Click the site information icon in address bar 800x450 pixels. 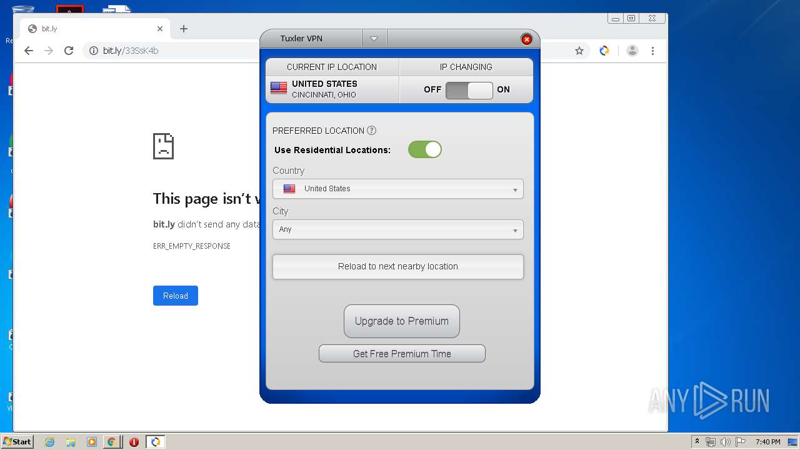94,51
